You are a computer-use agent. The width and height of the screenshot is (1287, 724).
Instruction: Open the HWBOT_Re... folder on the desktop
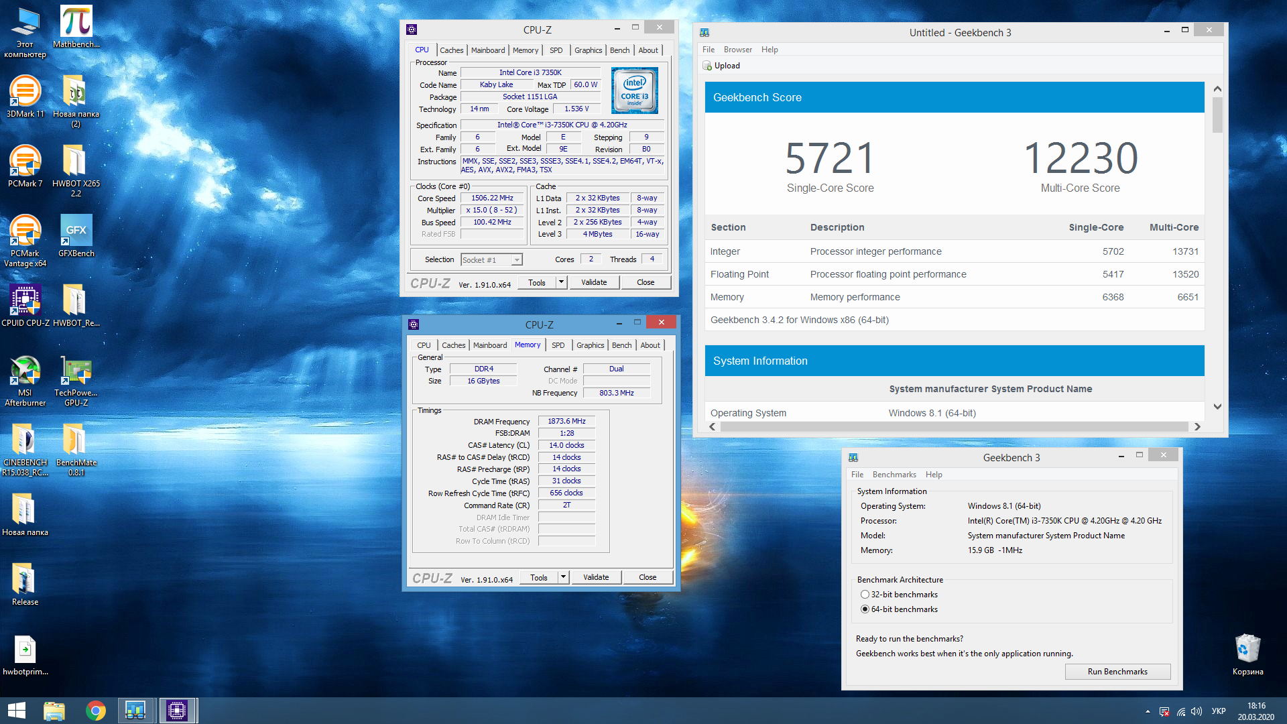[x=76, y=306]
